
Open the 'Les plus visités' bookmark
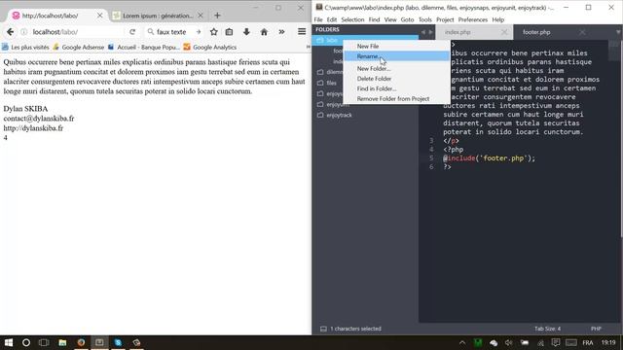26,48
